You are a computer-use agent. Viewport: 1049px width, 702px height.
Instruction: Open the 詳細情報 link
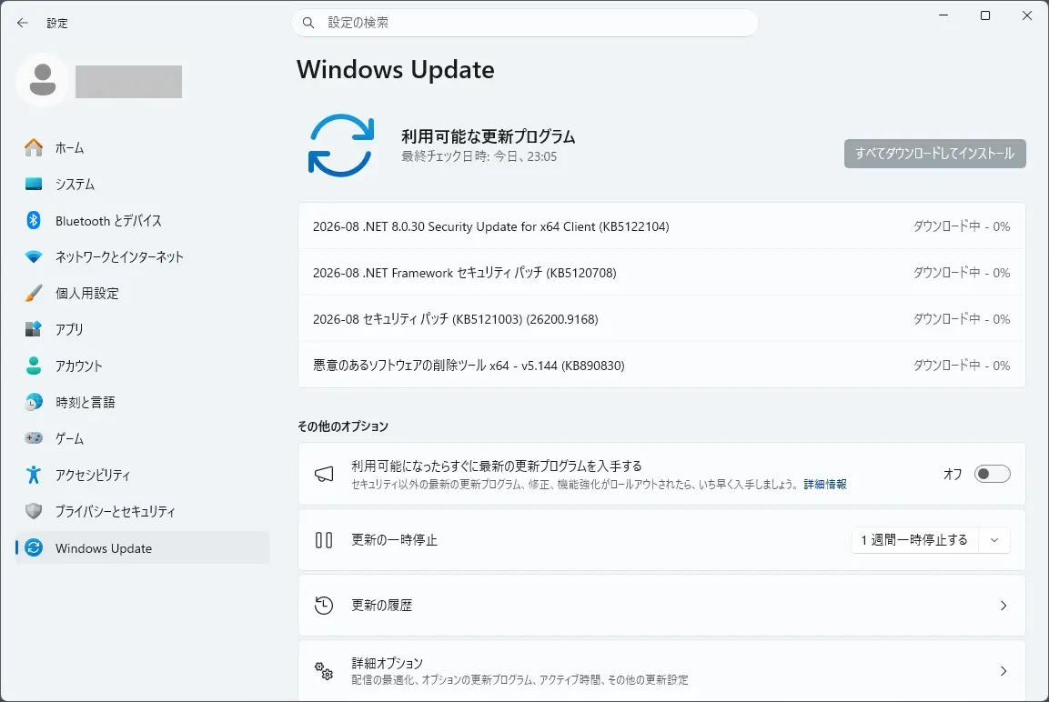coord(825,484)
